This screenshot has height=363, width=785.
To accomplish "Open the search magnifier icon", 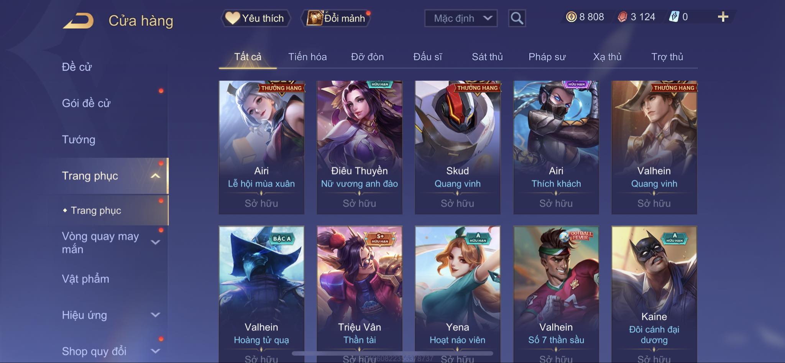I will 517,18.
